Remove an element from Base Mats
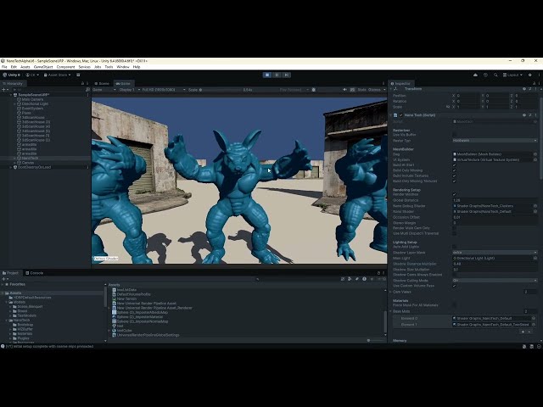 [x=529, y=332]
